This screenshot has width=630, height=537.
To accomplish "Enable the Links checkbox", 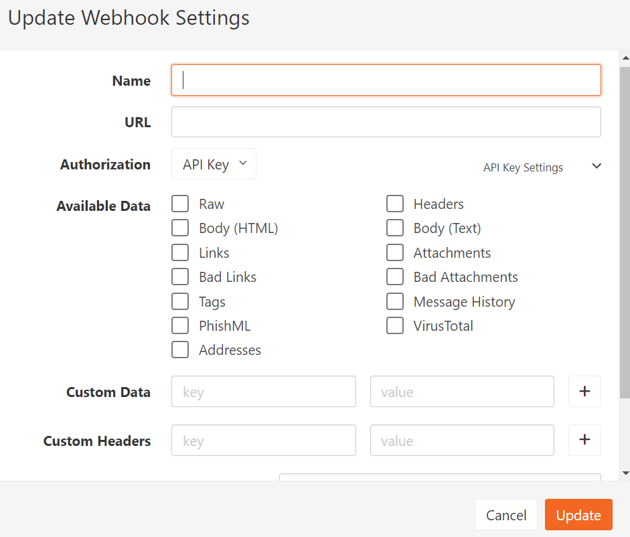I will pyautogui.click(x=180, y=252).
